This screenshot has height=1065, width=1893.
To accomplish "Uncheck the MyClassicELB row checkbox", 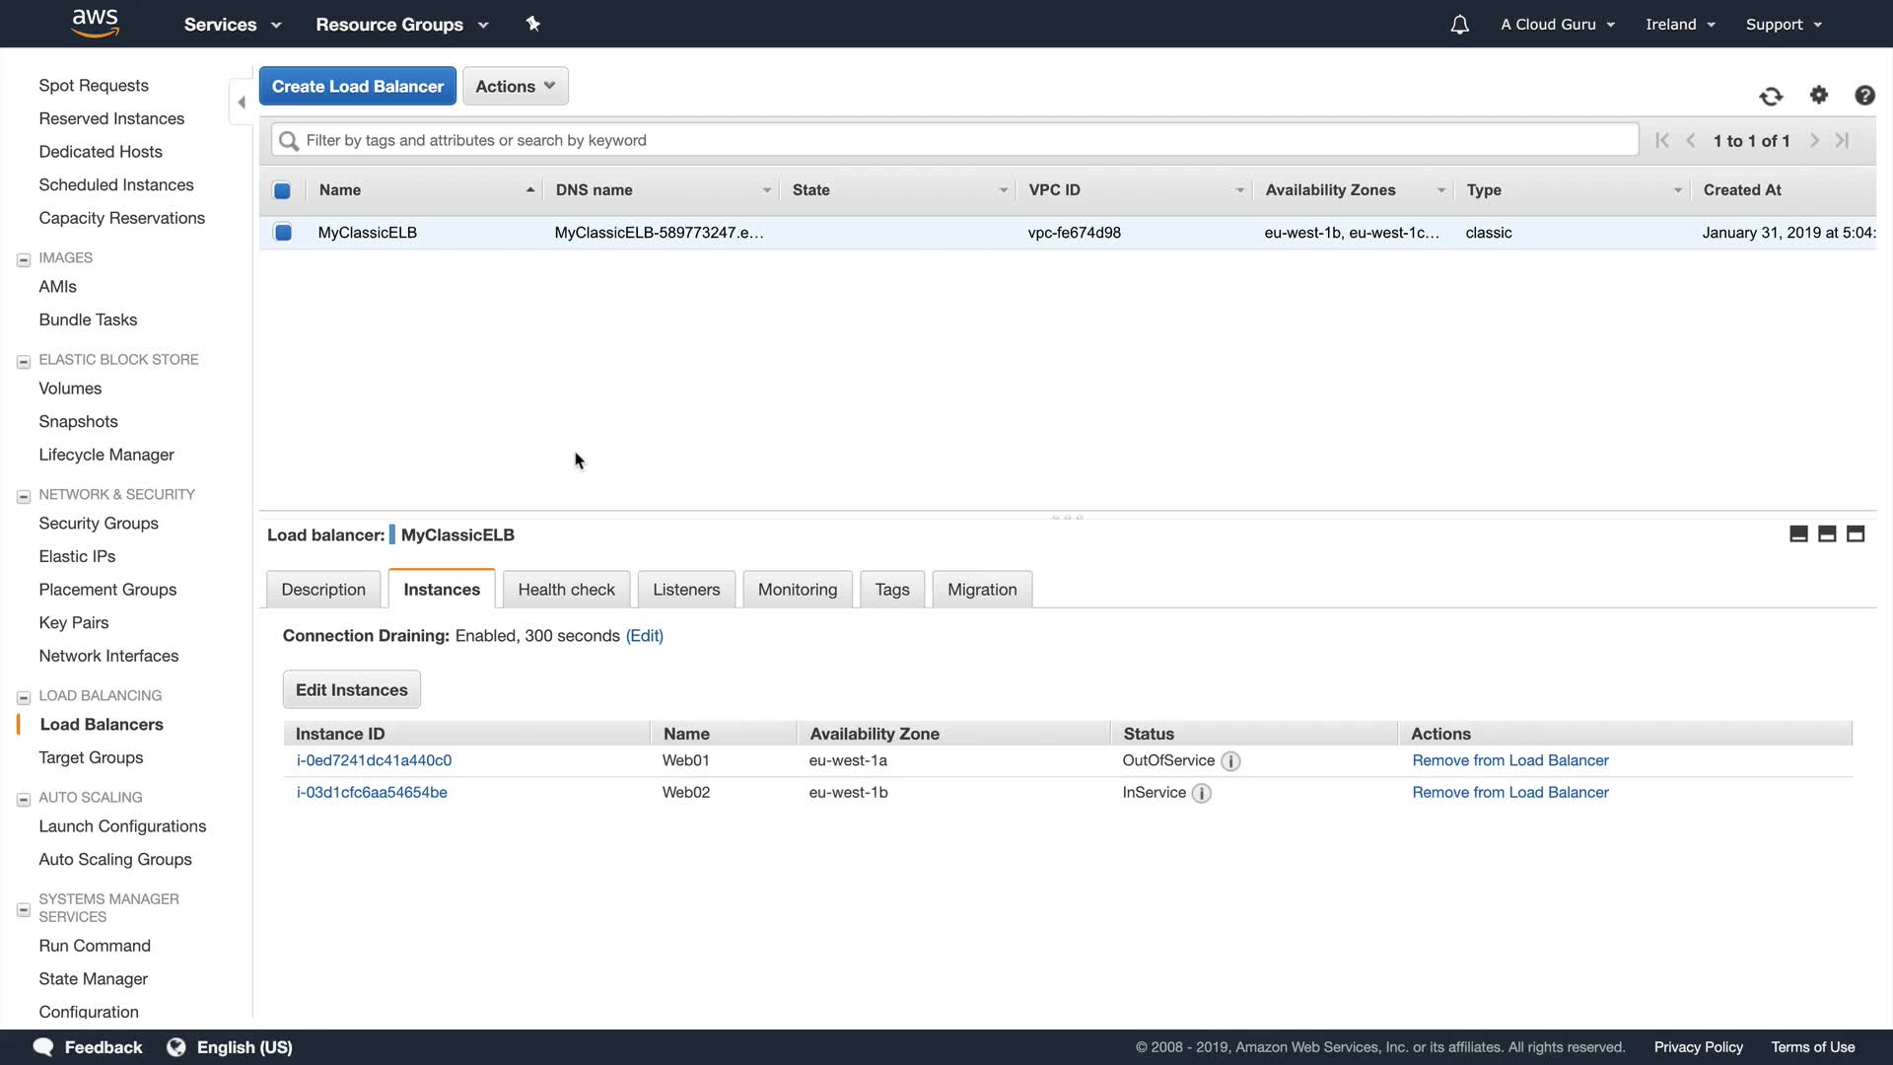I will click(x=283, y=233).
